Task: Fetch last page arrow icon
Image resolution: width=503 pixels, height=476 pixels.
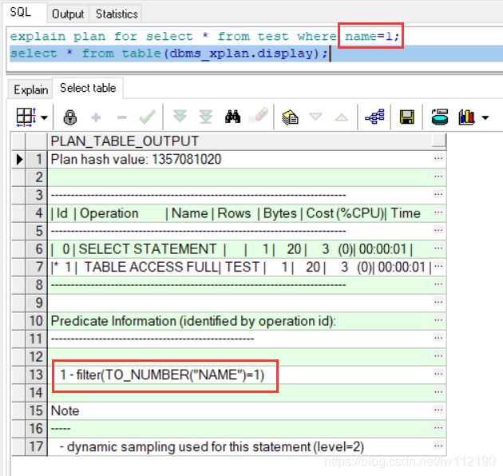Action: 206,117
